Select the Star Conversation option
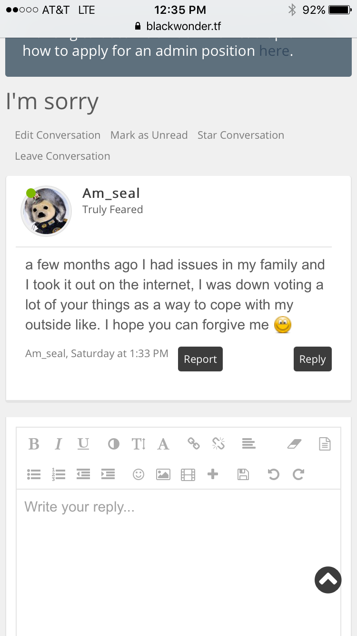The height and width of the screenshot is (636, 357). (x=241, y=135)
